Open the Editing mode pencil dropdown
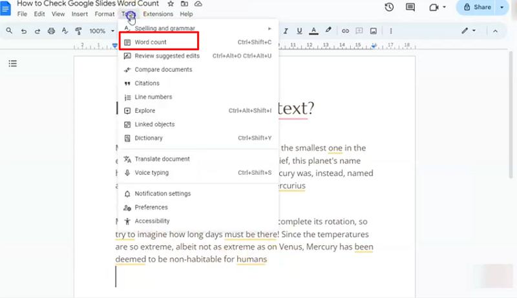 (x=469, y=30)
